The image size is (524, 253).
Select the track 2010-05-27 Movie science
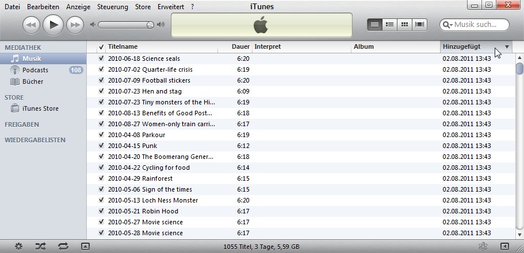tap(301, 222)
